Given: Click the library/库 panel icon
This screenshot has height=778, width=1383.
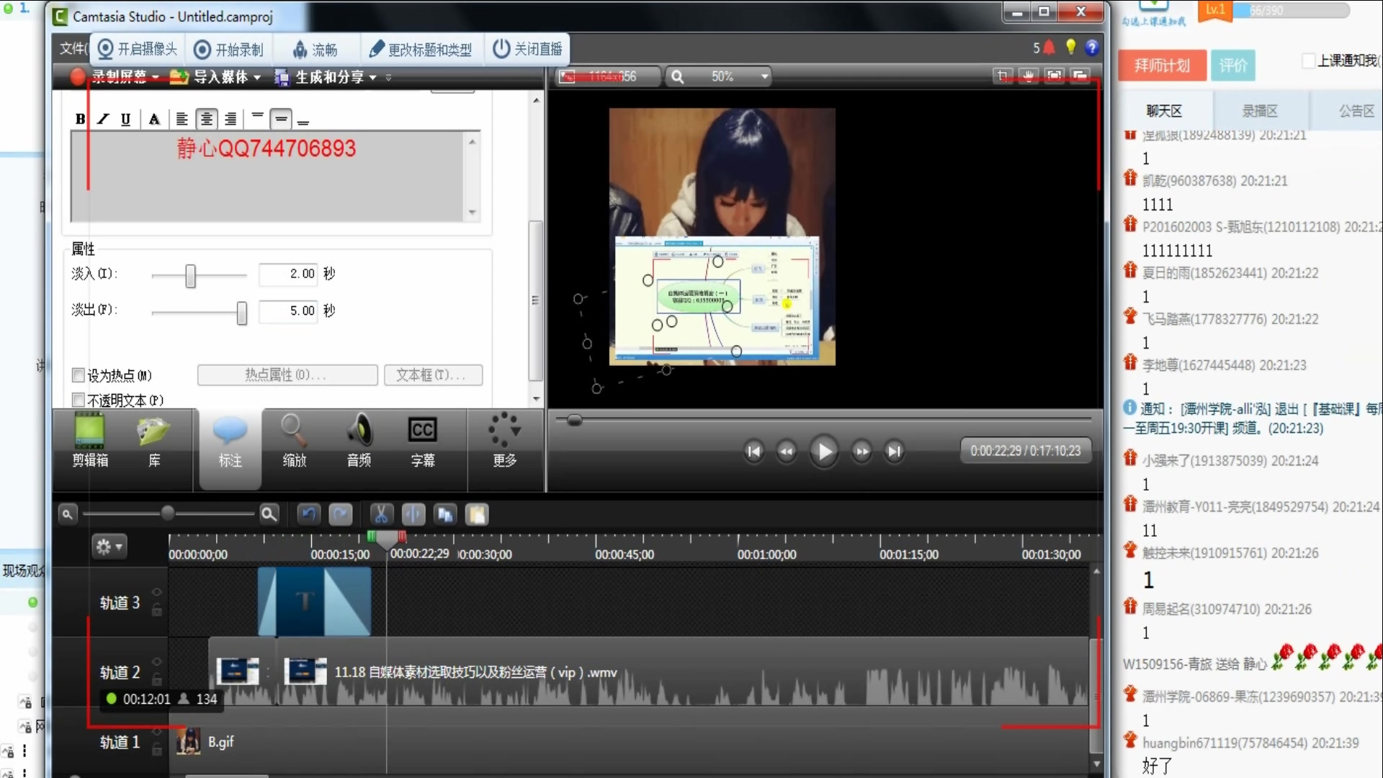Looking at the screenshot, I should [155, 439].
